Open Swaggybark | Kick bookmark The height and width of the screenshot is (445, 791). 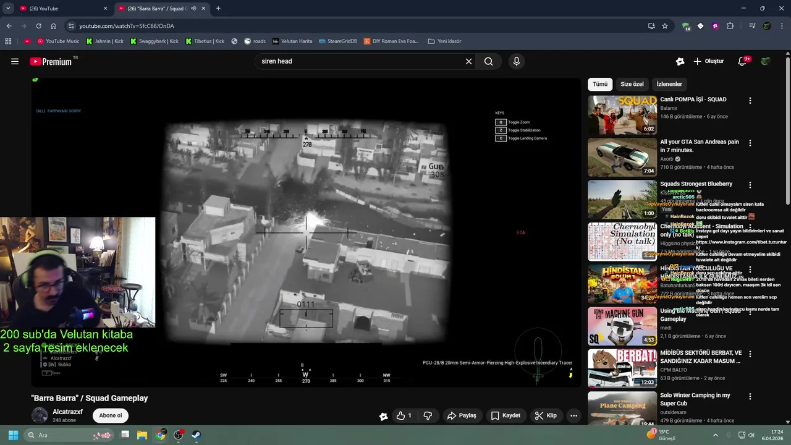[154, 41]
